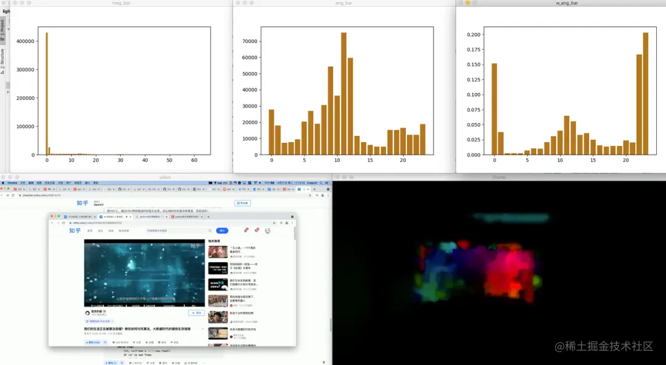Open the Chrome menu in the macOS menu bar
This screenshot has width=666, height=365.
(x=12, y=183)
